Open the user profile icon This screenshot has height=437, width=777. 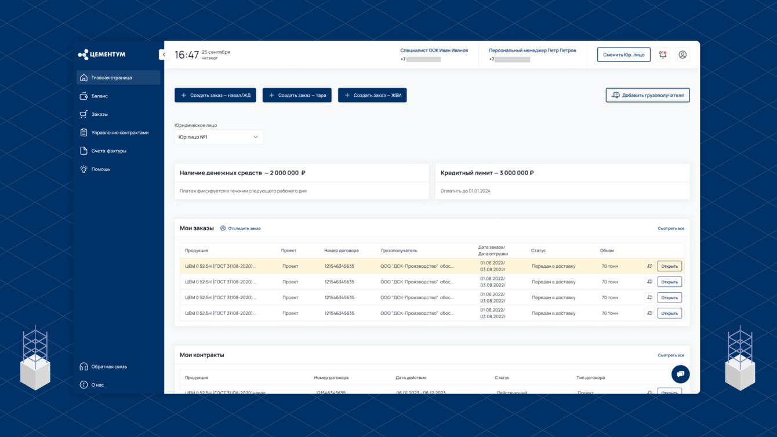(x=682, y=54)
